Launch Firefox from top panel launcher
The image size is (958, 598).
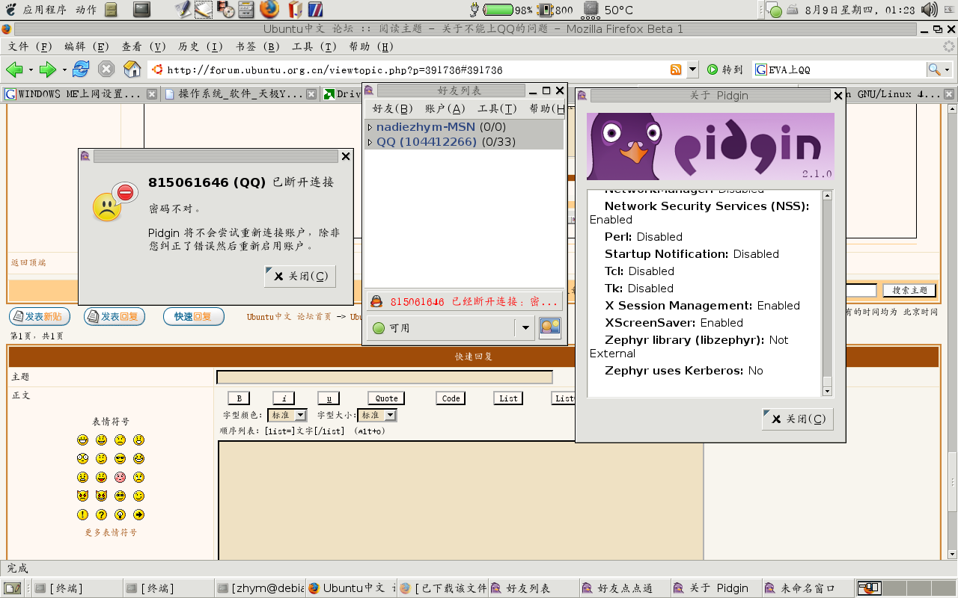[269, 9]
